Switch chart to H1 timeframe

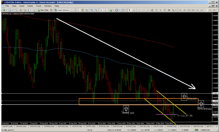pyautogui.click(x=197, y=10)
